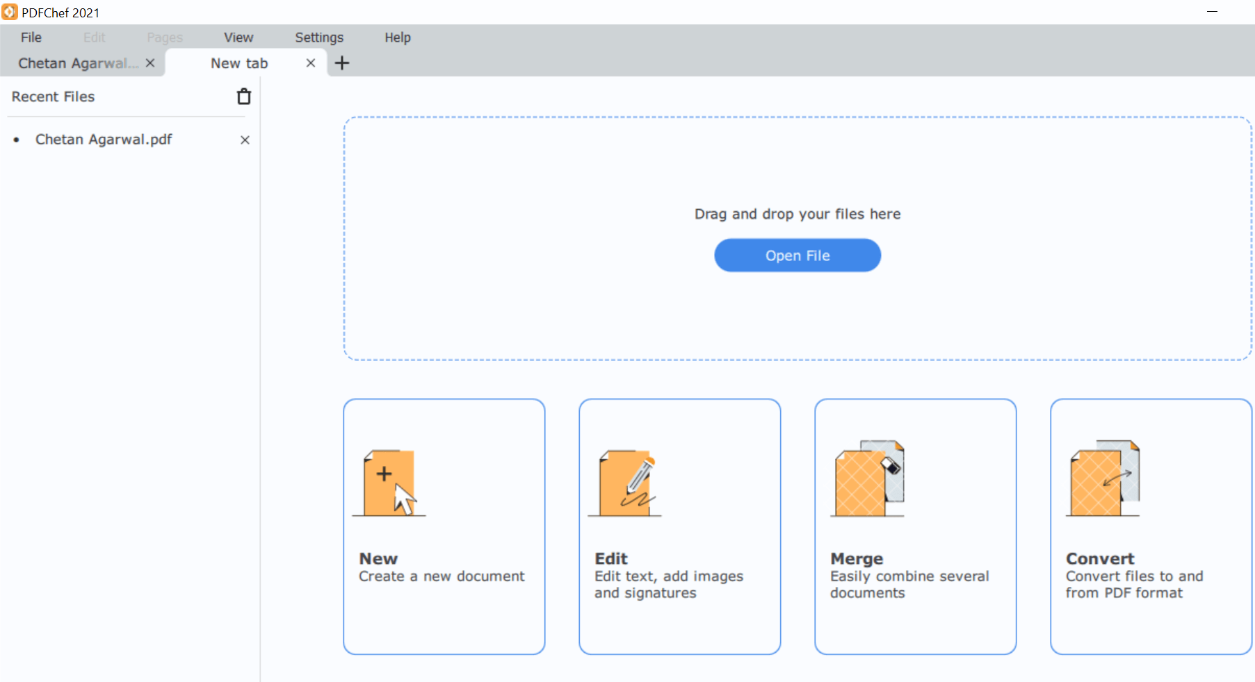
Task: Open a new tab with the plus icon
Action: [x=341, y=63]
